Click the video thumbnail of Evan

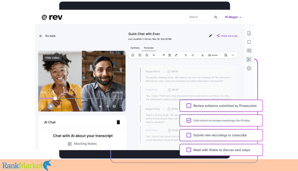pyautogui.click(x=104, y=81)
